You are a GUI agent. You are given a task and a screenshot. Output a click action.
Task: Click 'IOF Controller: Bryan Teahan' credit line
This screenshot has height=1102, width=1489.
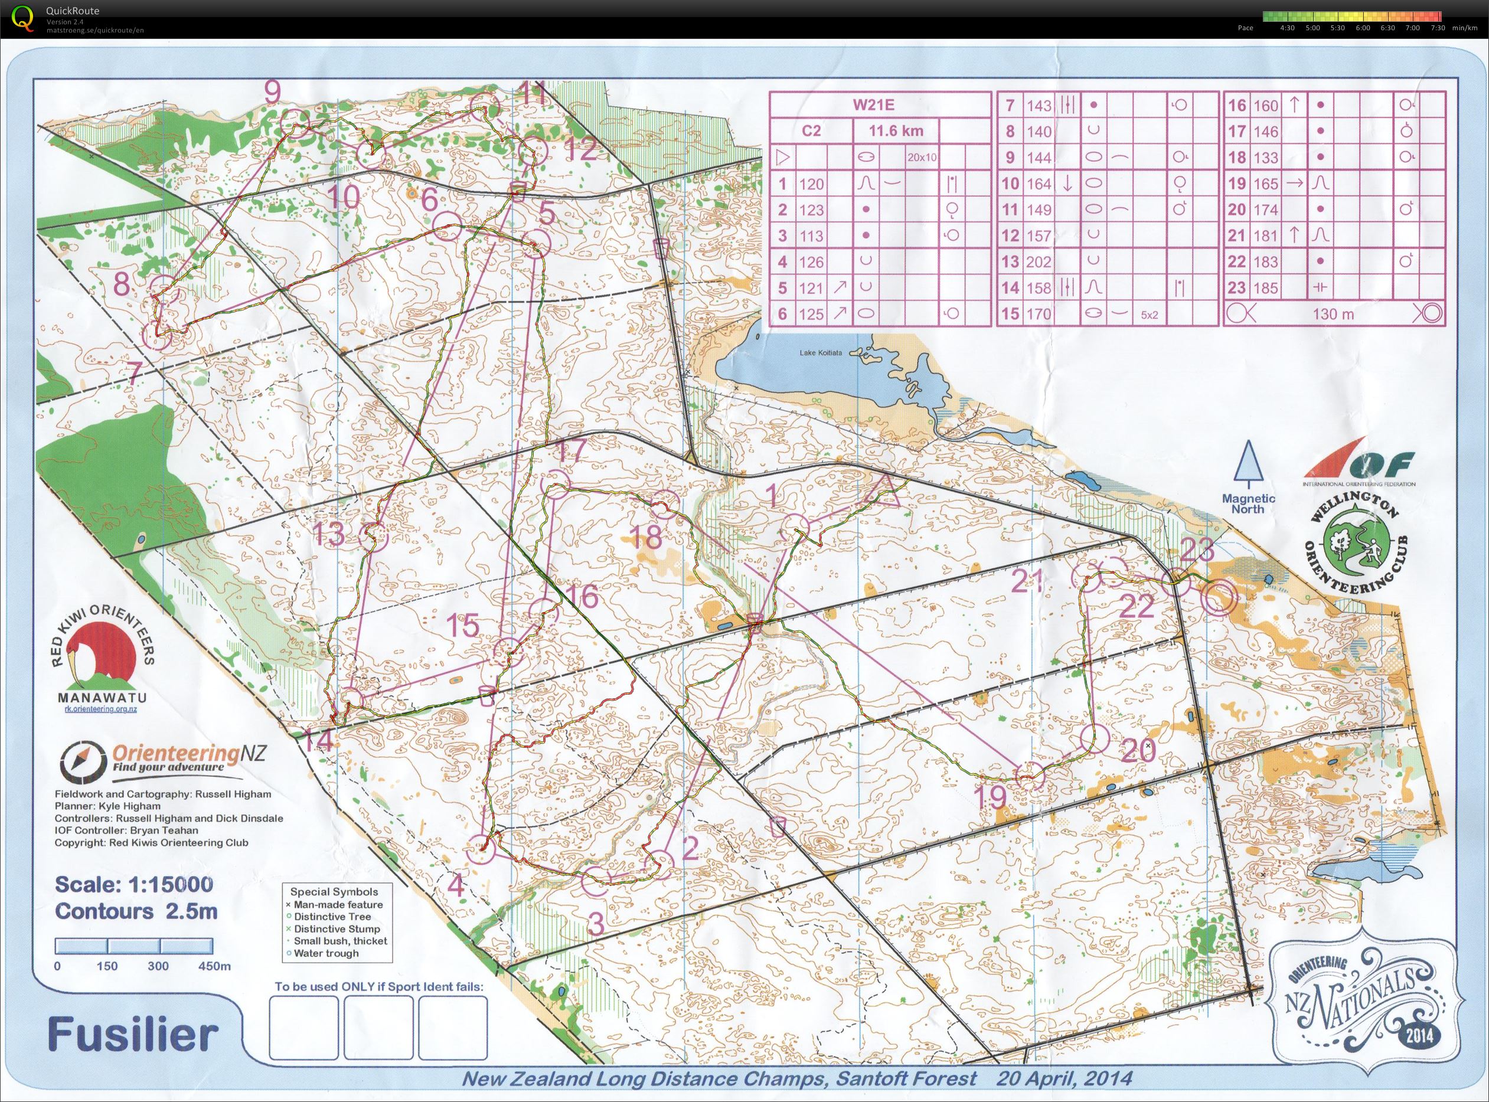[126, 830]
